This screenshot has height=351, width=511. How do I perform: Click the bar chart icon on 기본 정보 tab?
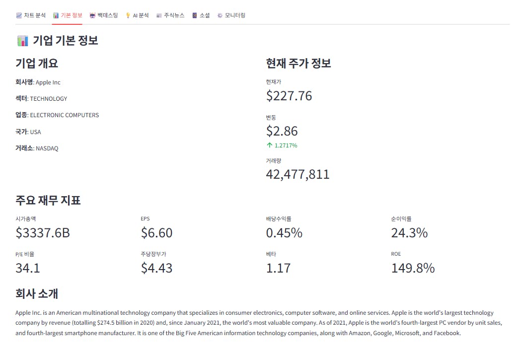click(x=56, y=15)
